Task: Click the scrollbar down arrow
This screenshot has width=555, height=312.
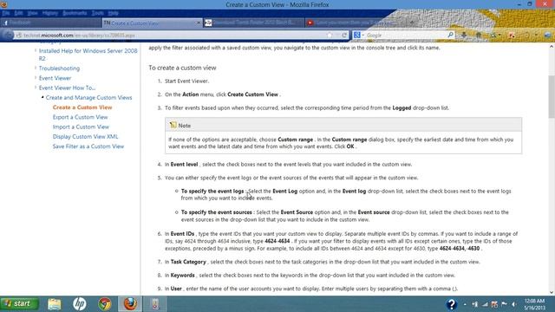Action: coord(552,292)
